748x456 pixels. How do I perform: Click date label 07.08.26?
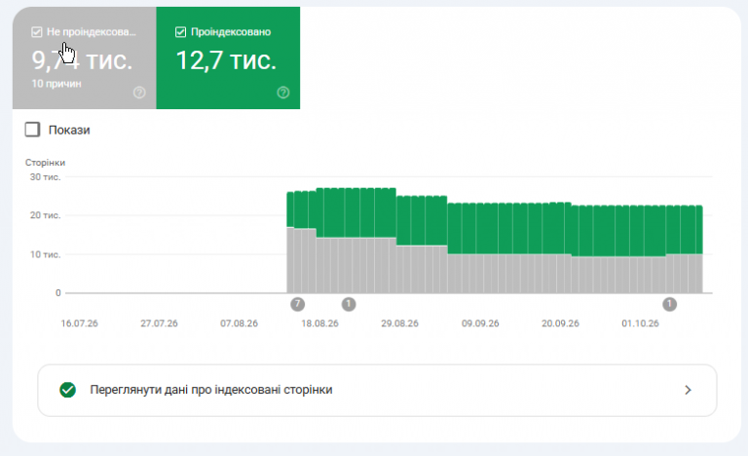[239, 323]
